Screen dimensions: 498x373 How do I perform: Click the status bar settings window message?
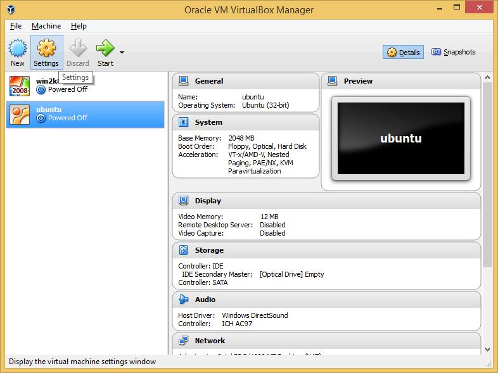coord(82,362)
